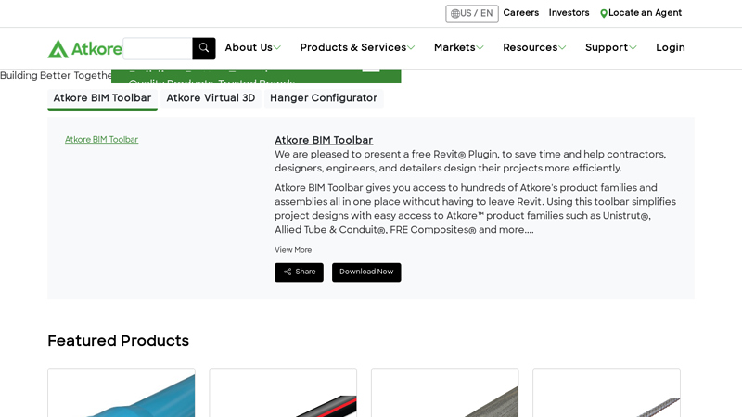Open the Markets dropdown menu
Image resolution: width=742 pixels, height=417 pixels.
458,48
